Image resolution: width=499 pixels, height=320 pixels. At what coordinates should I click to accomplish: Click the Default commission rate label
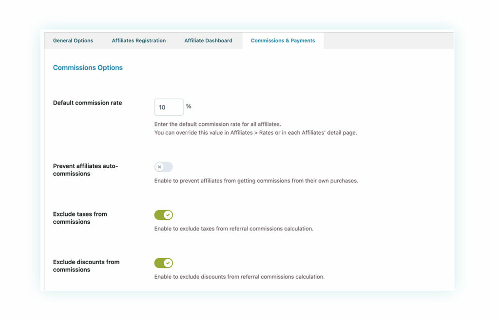pos(88,103)
